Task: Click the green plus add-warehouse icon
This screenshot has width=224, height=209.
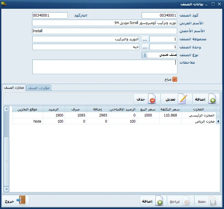Action: point(212,99)
